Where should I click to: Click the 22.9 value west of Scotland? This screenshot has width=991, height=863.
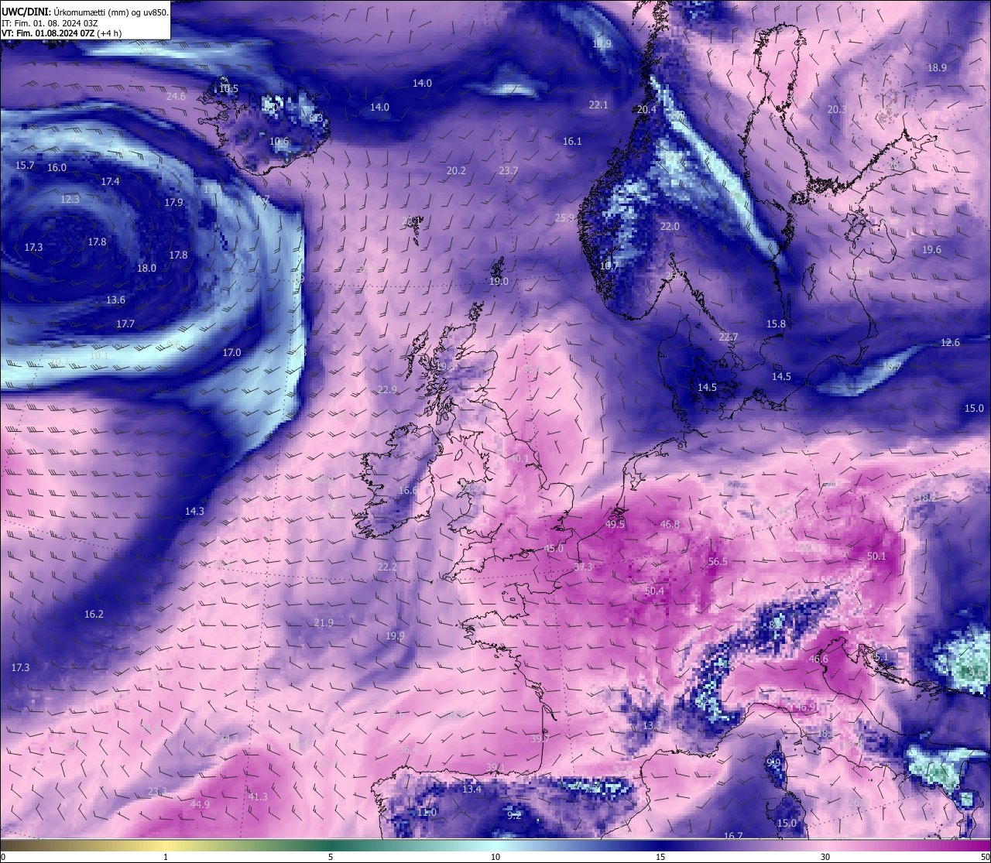pyautogui.click(x=387, y=390)
